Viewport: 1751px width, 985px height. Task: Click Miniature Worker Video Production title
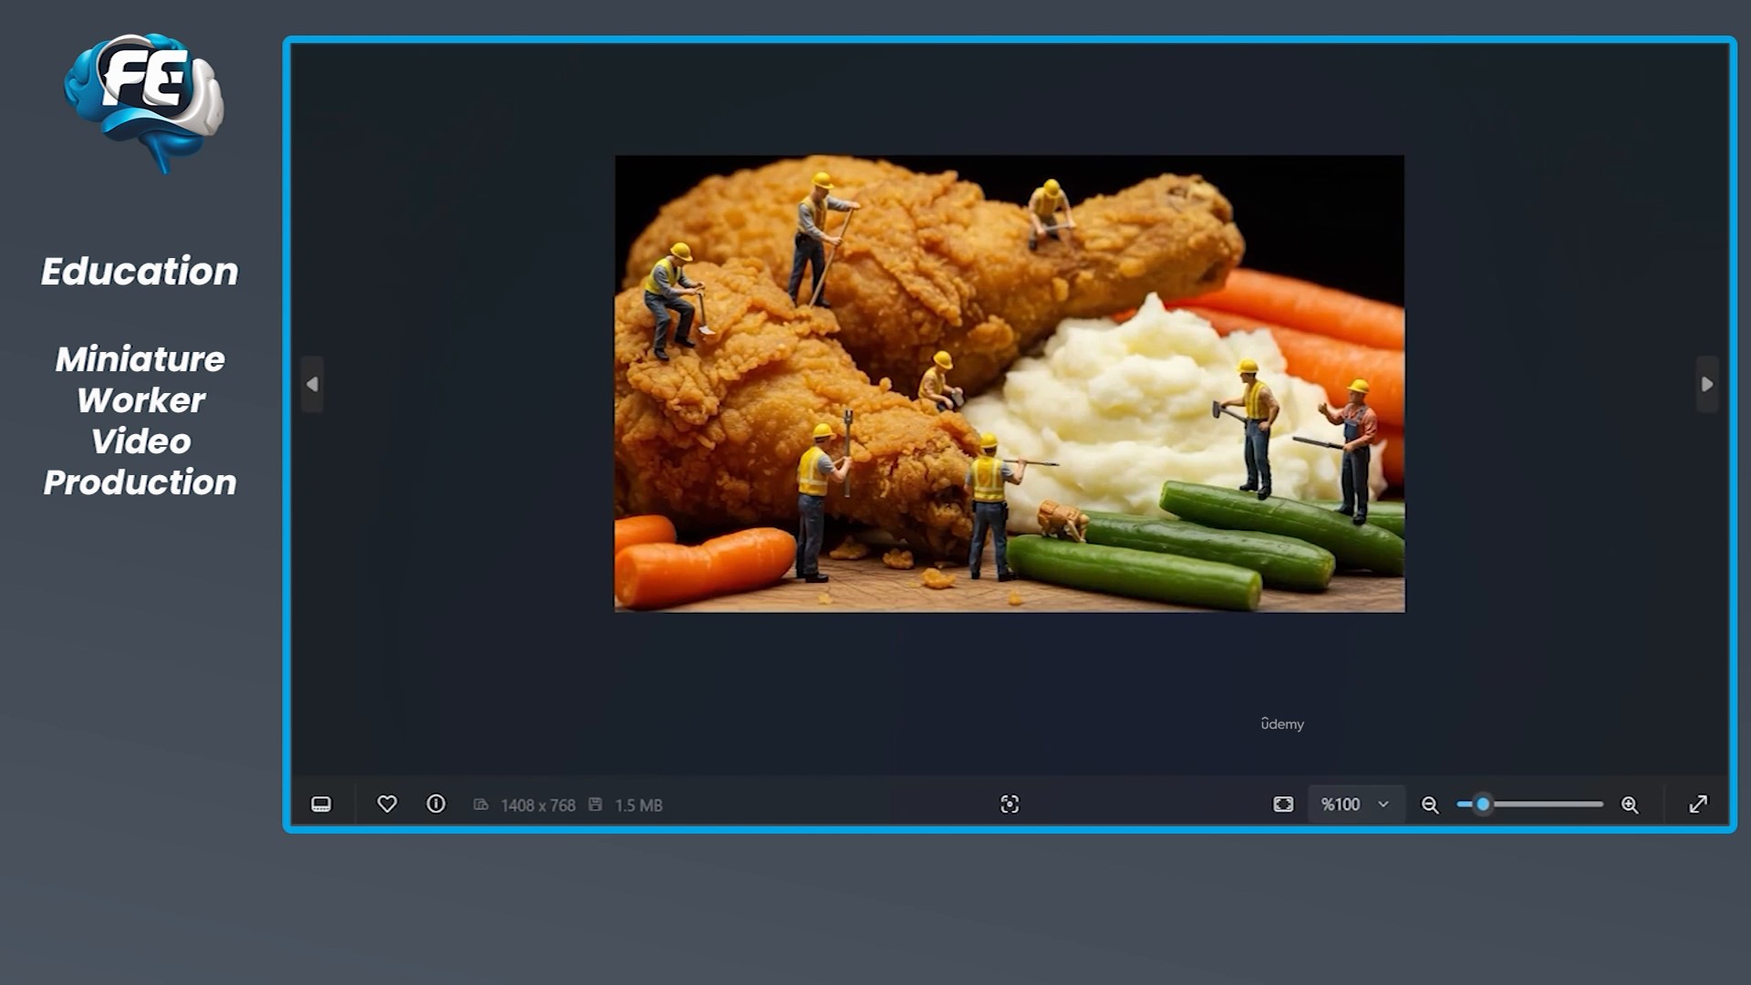[140, 420]
